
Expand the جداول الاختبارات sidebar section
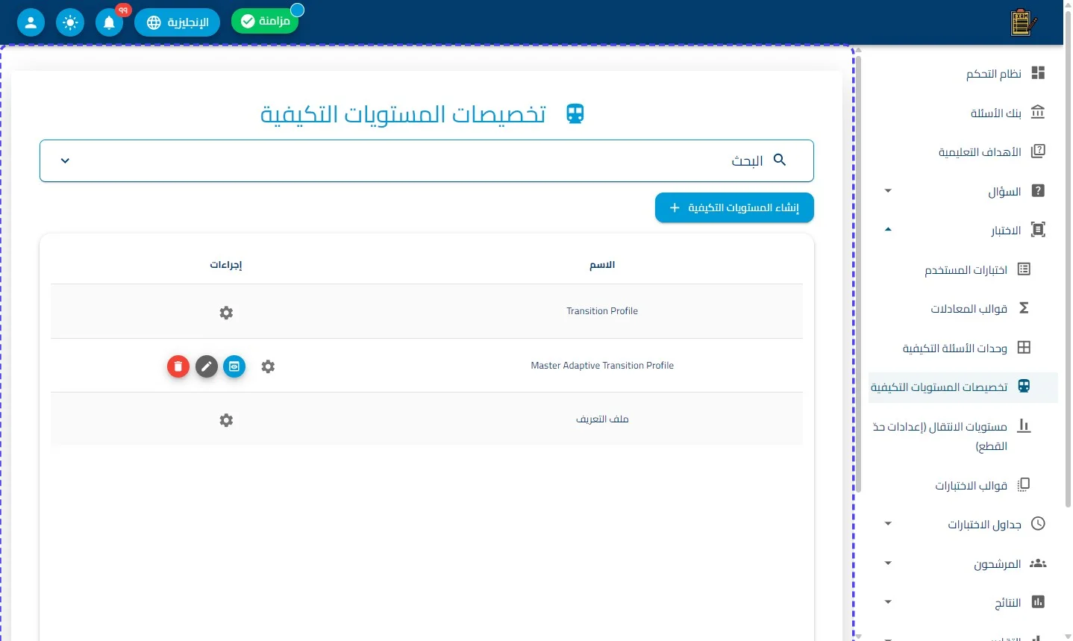(x=963, y=524)
